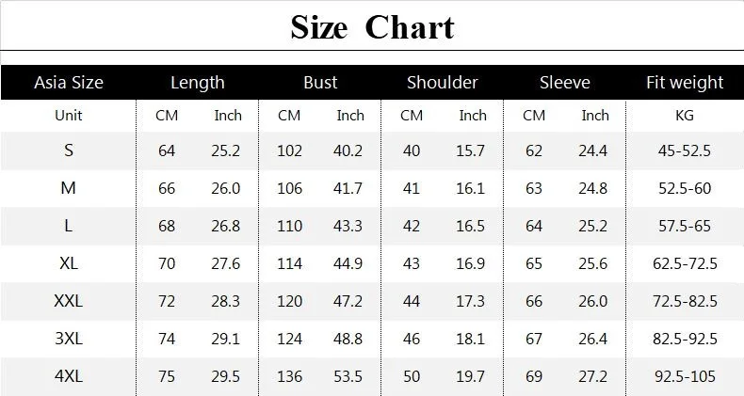This screenshot has width=744, height=396.
Task: Click the Sleeve column header
Action: click(565, 83)
